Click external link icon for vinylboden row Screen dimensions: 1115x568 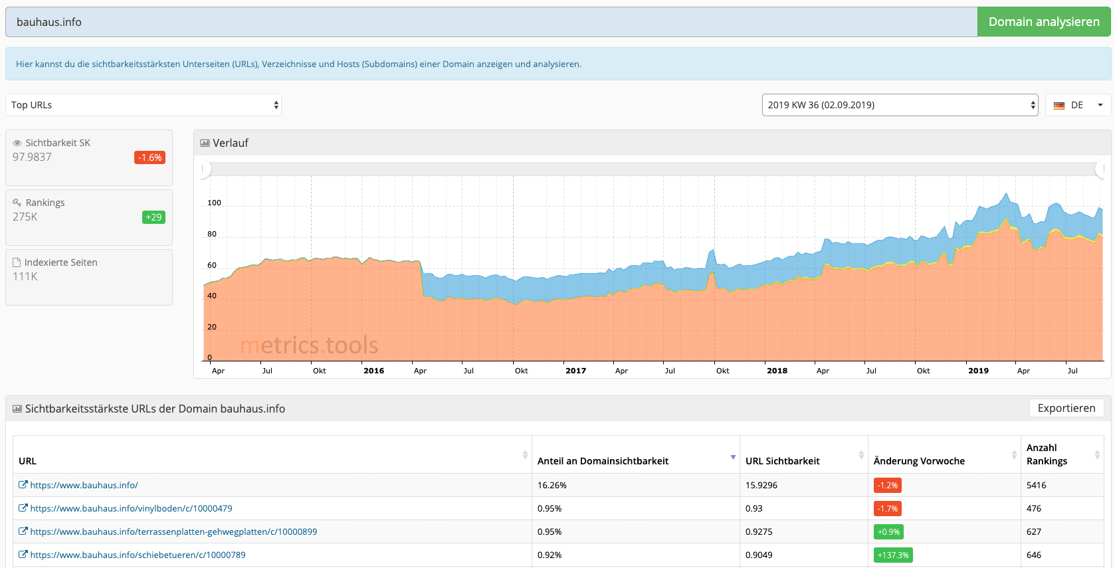(23, 508)
